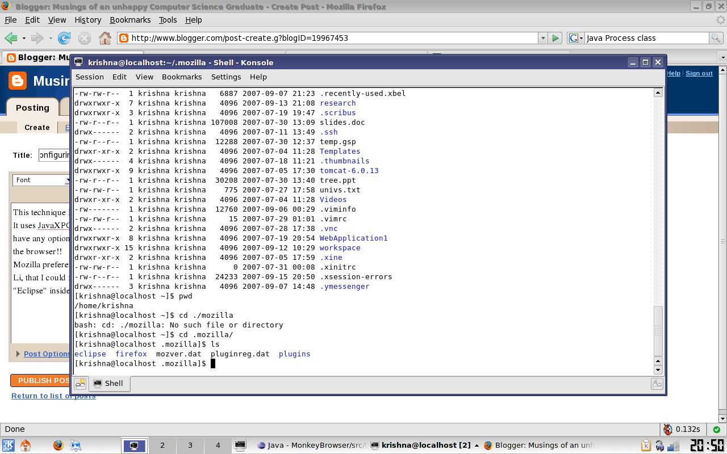Viewport: 727px width, 454px height.
Task: Activate the krishna@localhost [2] taskbar entry
Action: [424, 445]
